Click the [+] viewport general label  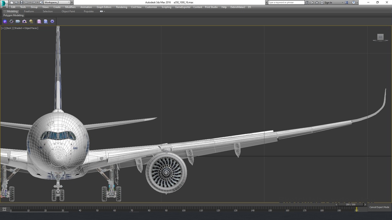point(3,28)
